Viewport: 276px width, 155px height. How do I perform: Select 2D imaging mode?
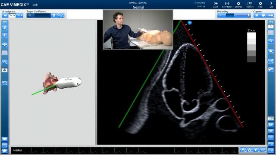point(271,119)
